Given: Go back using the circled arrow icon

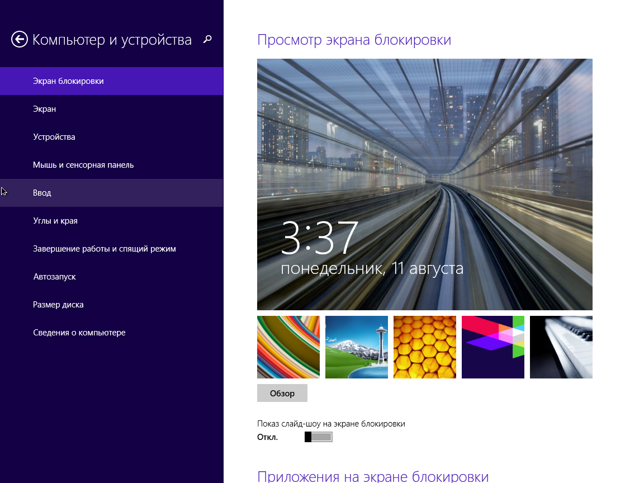Looking at the screenshot, I should pyautogui.click(x=20, y=40).
